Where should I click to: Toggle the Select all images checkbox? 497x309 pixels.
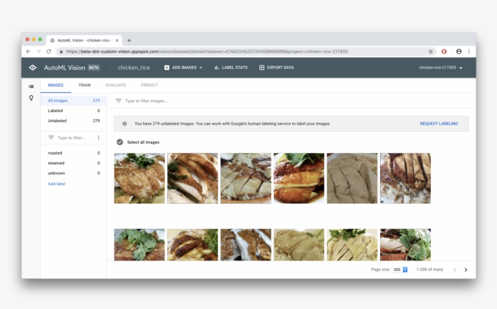click(x=120, y=142)
